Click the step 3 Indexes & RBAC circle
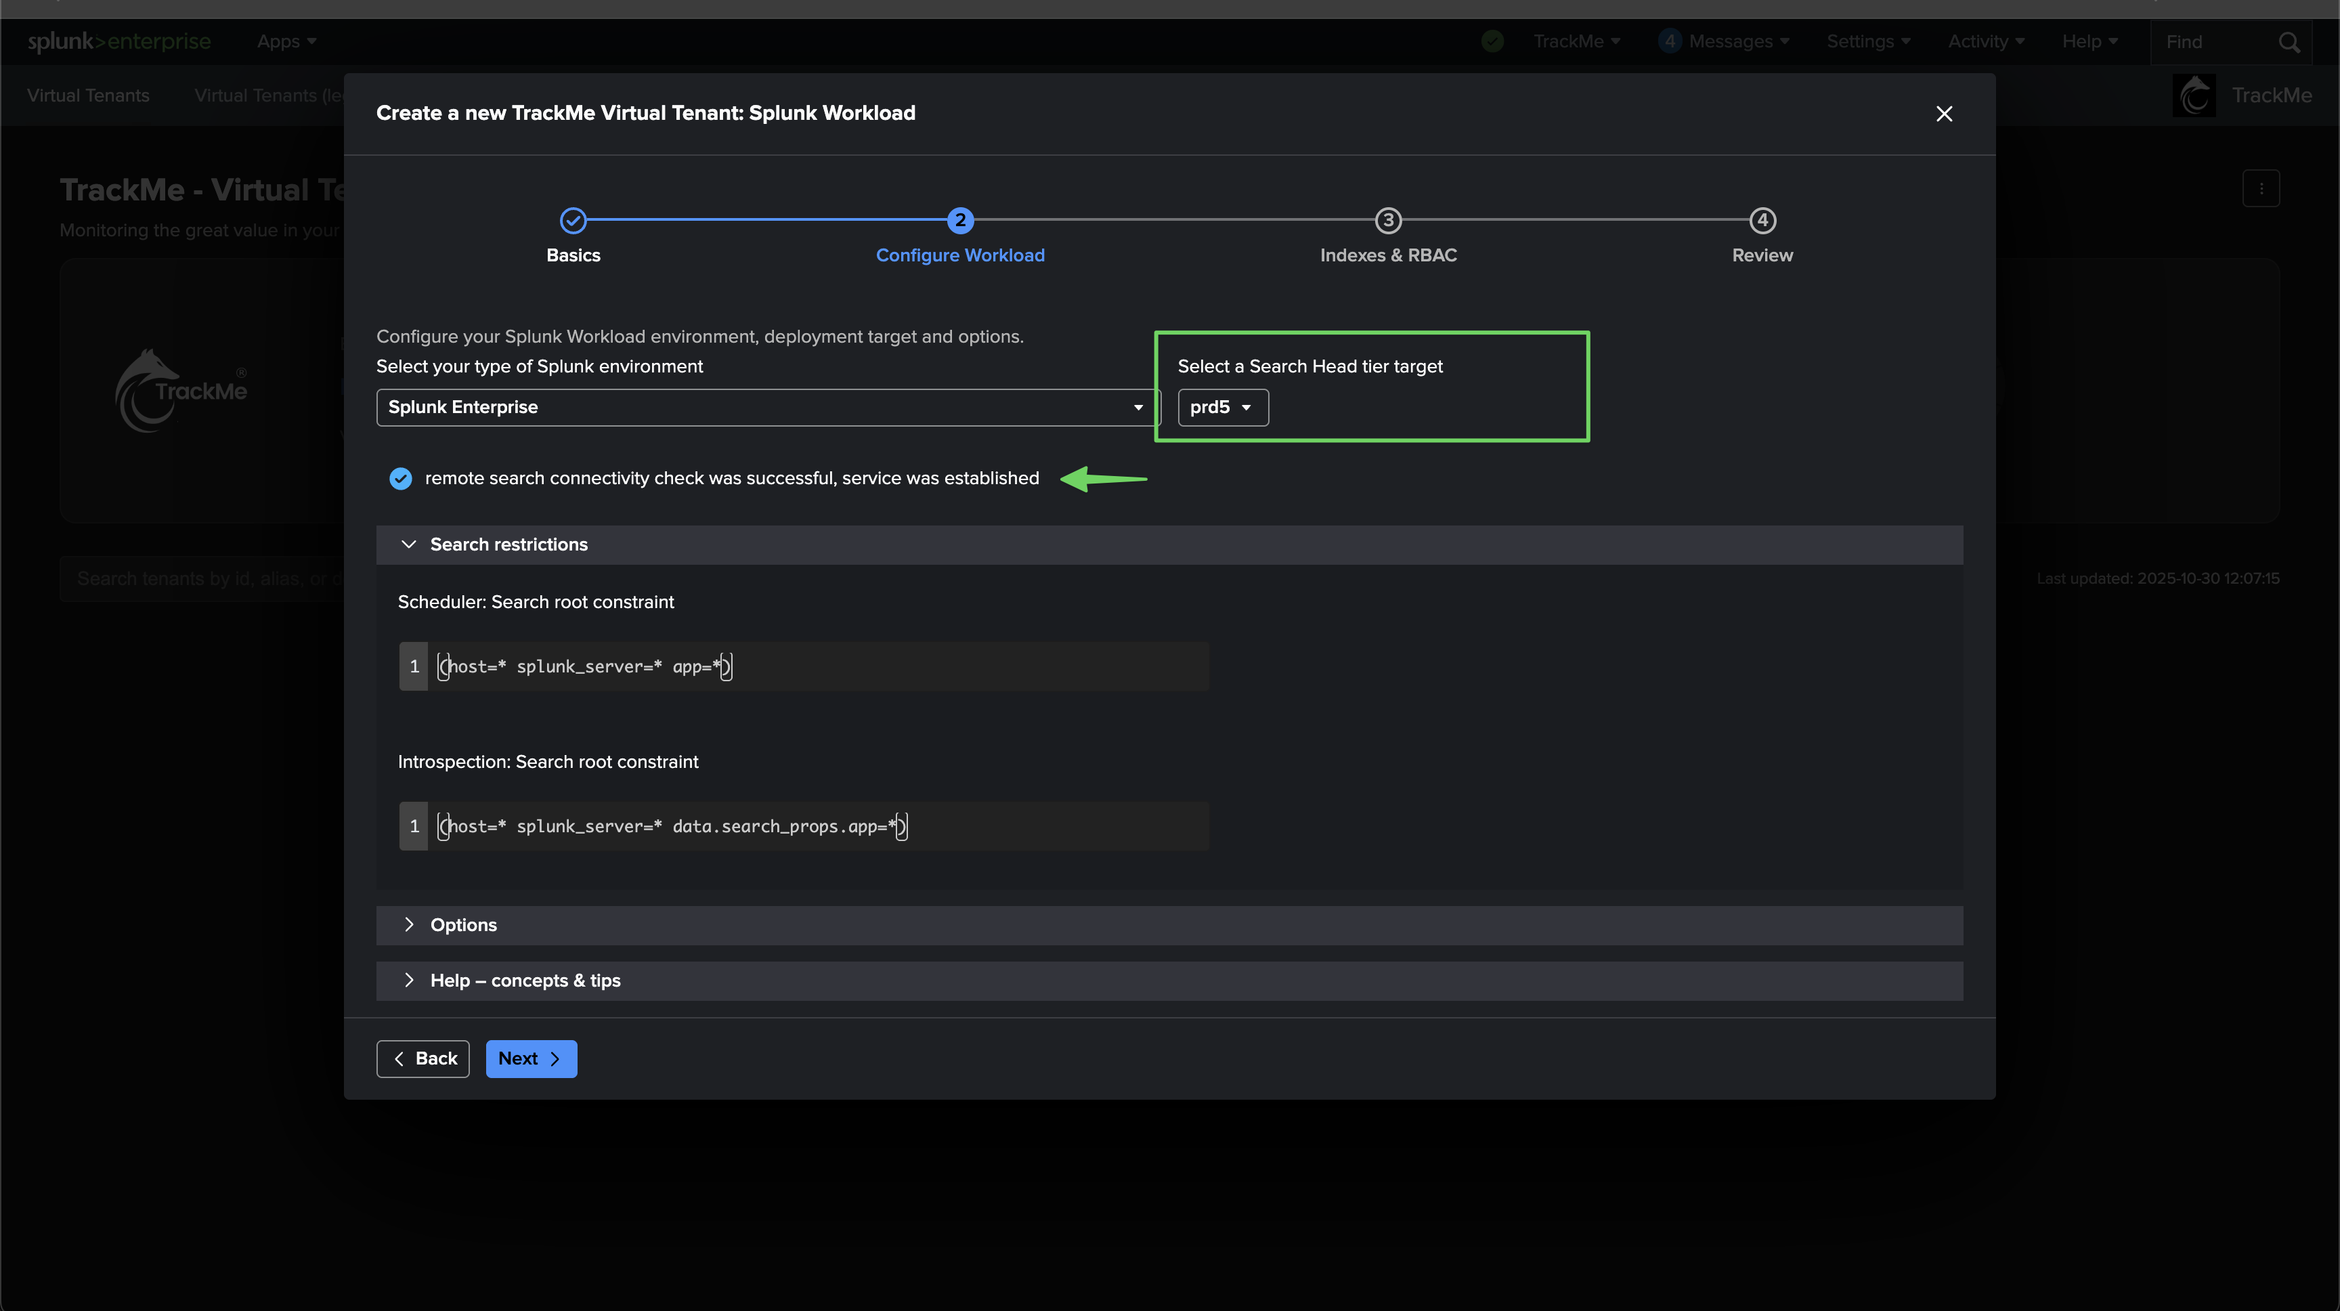 (x=1388, y=220)
